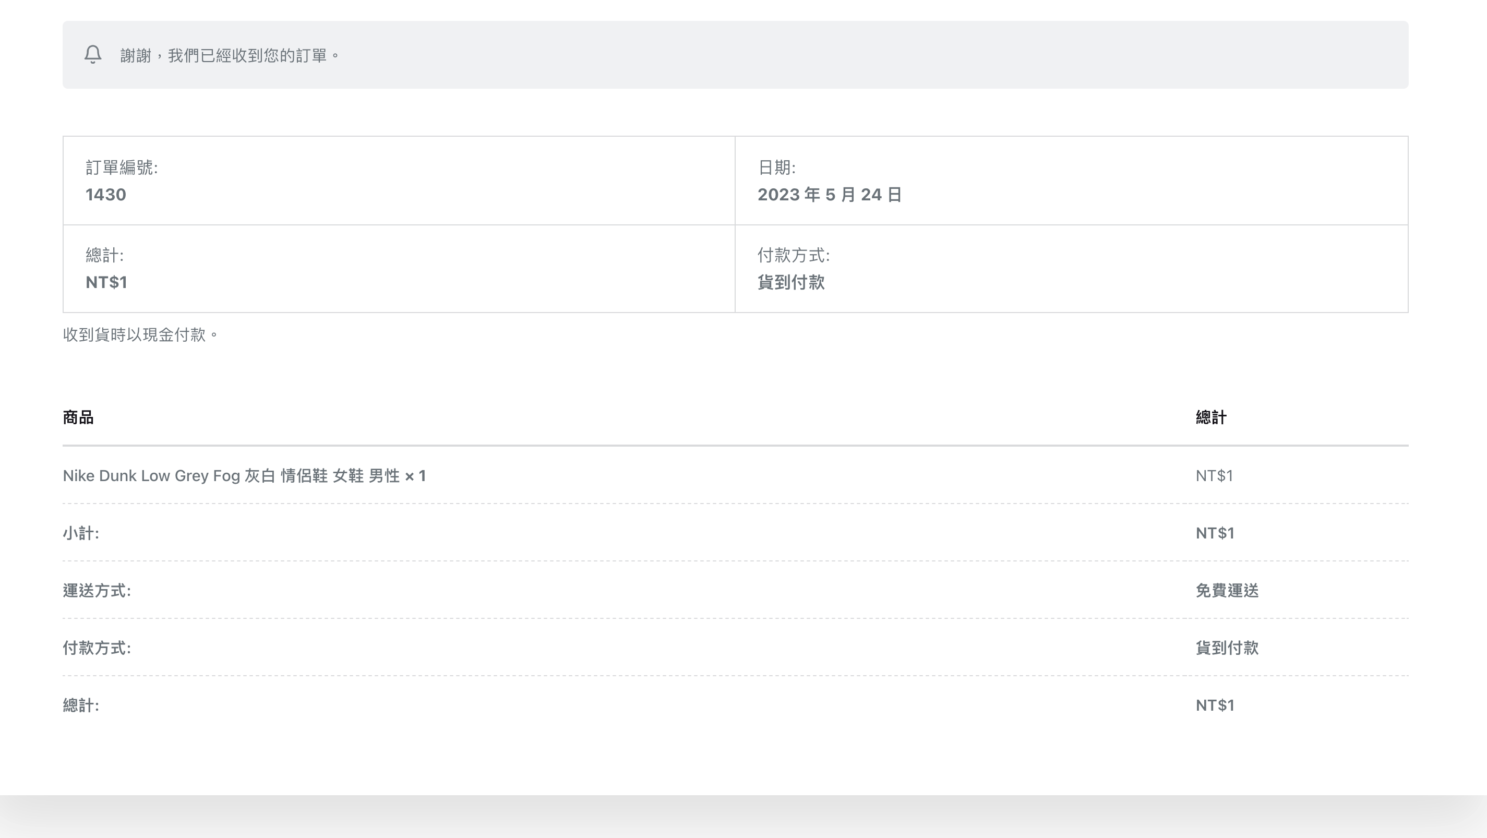Open the Nike Dunk Low Grey Fog product link
The width and height of the screenshot is (1487, 838).
coord(231,475)
